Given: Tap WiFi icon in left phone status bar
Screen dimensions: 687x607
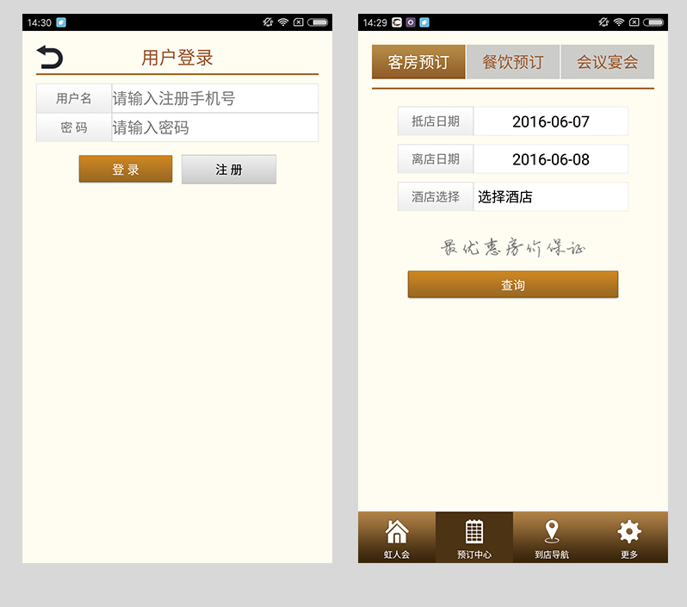Looking at the screenshot, I should (x=282, y=22).
